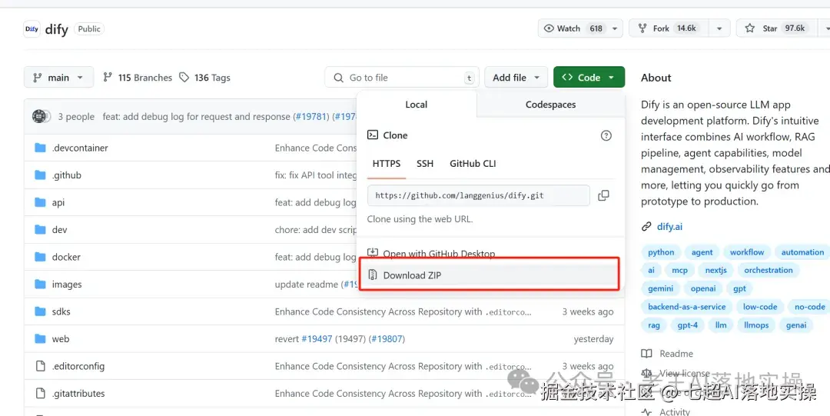Click the copy URL to clipboard icon
The image size is (830, 416).
(603, 195)
